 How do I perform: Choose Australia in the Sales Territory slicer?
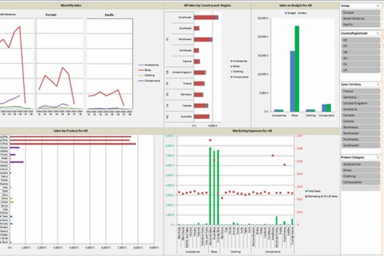(361, 109)
